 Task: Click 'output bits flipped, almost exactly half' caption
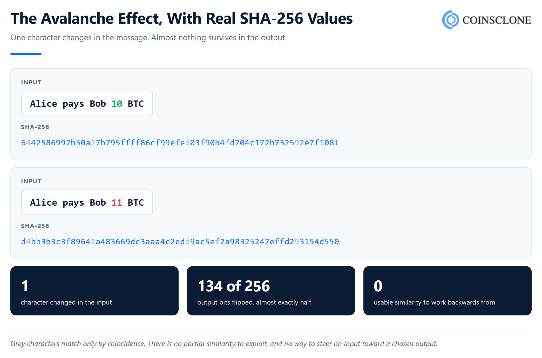point(254,302)
